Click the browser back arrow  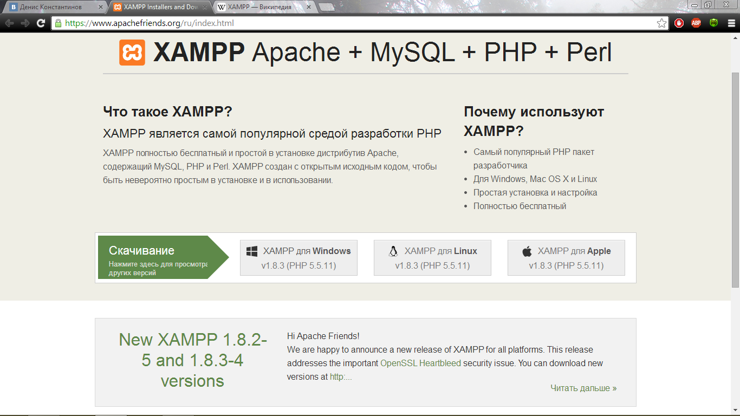[x=9, y=23]
